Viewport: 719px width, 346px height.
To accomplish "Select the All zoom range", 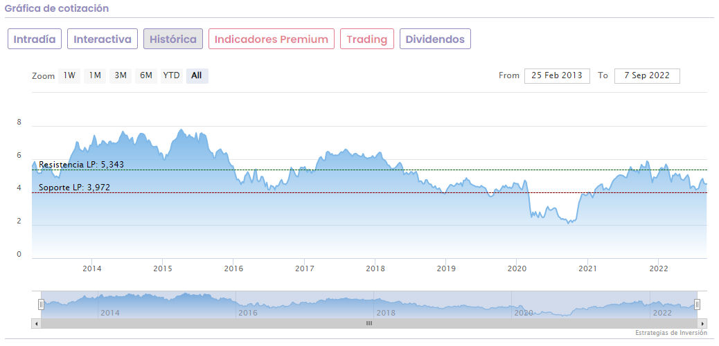I will click(x=197, y=75).
